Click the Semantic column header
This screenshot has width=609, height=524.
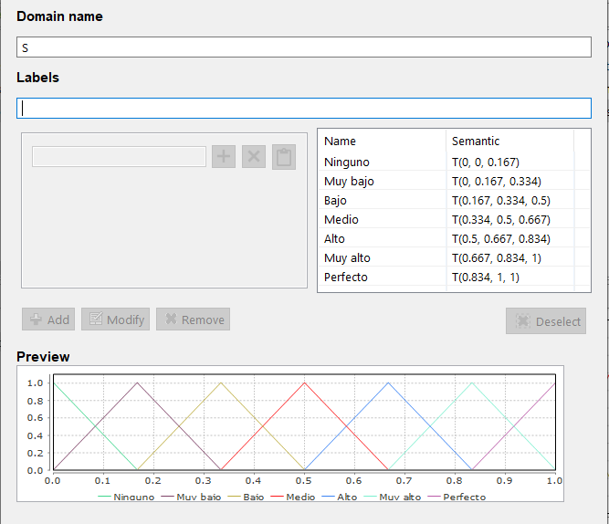[510, 141]
